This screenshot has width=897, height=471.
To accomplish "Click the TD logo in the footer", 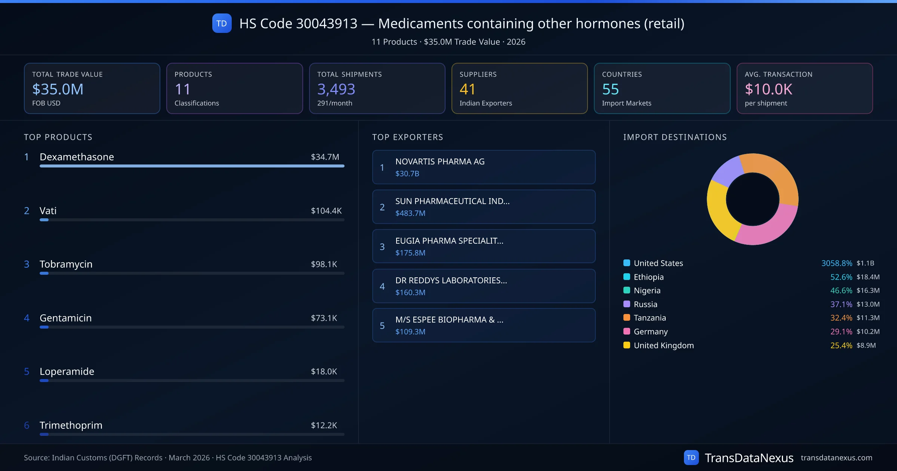I will pyautogui.click(x=691, y=458).
